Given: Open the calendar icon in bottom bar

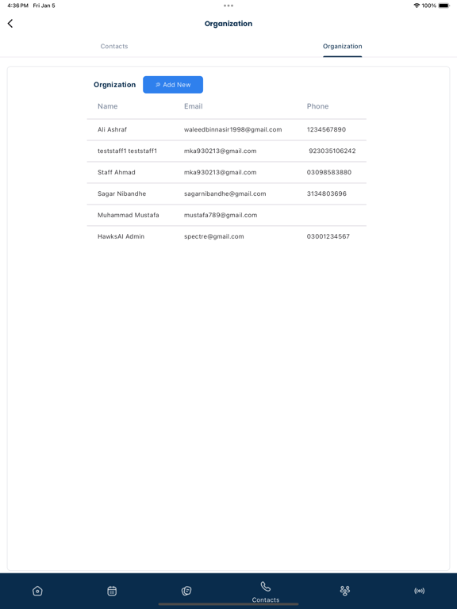Looking at the screenshot, I should point(112,591).
